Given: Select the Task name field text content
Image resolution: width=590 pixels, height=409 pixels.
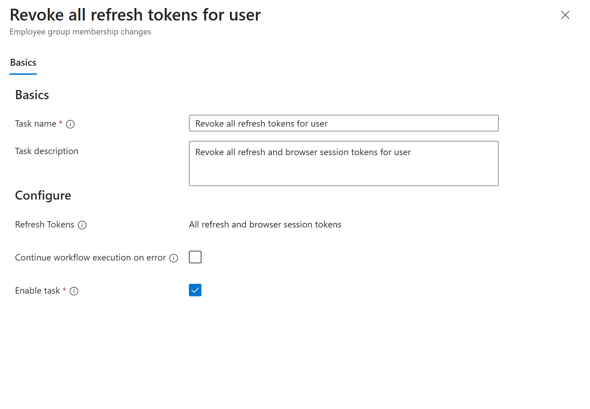Looking at the screenshot, I should pyautogui.click(x=261, y=123).
